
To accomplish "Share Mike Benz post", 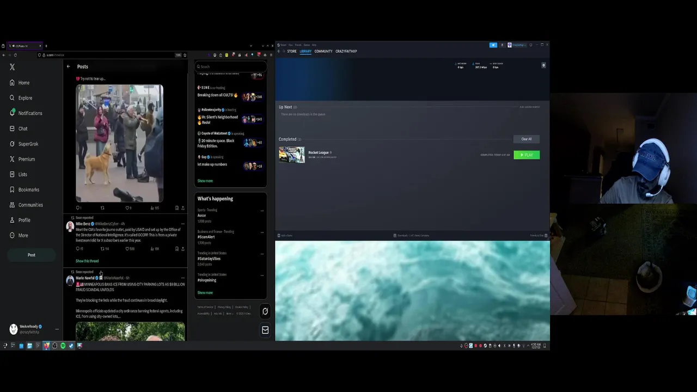I will 182,249.
